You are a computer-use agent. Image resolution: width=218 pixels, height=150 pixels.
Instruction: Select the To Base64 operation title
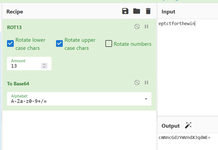pyautogui.click(x=18, y=84)
